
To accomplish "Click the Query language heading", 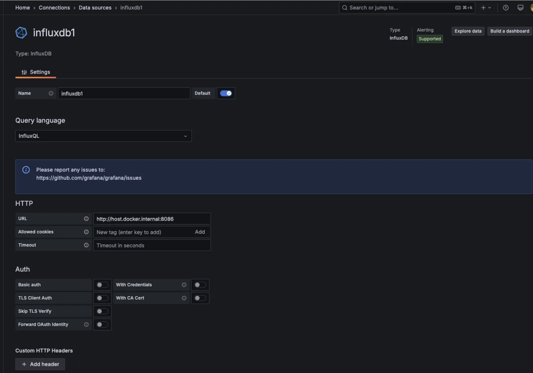I will [40, 120].
